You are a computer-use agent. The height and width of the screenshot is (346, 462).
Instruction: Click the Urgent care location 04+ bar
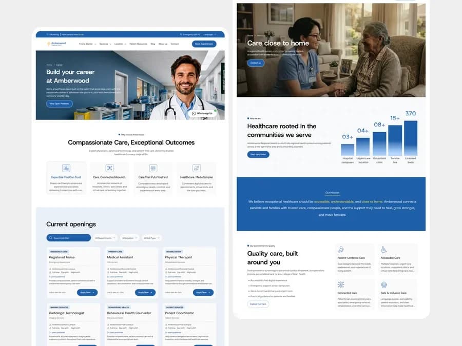pos(363,147)
